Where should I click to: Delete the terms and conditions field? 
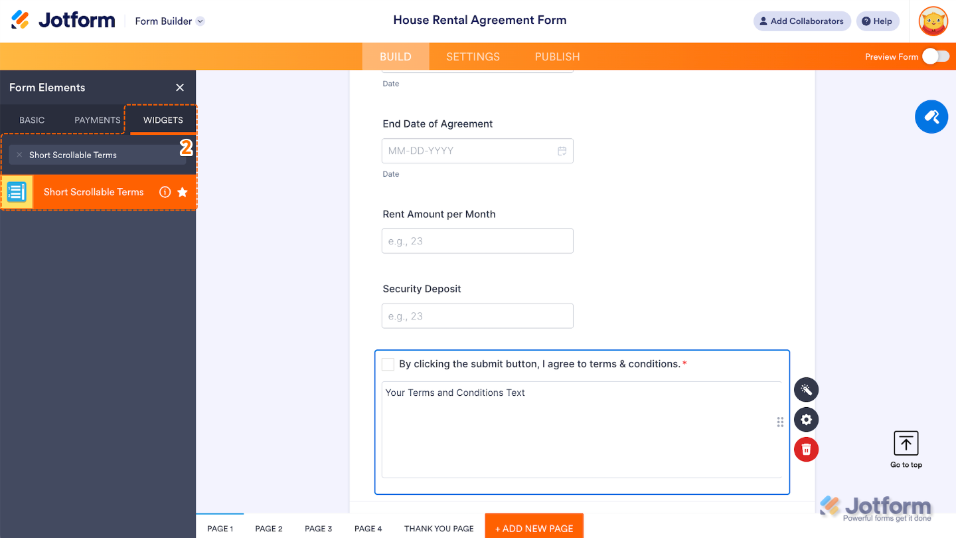point(806,449)
